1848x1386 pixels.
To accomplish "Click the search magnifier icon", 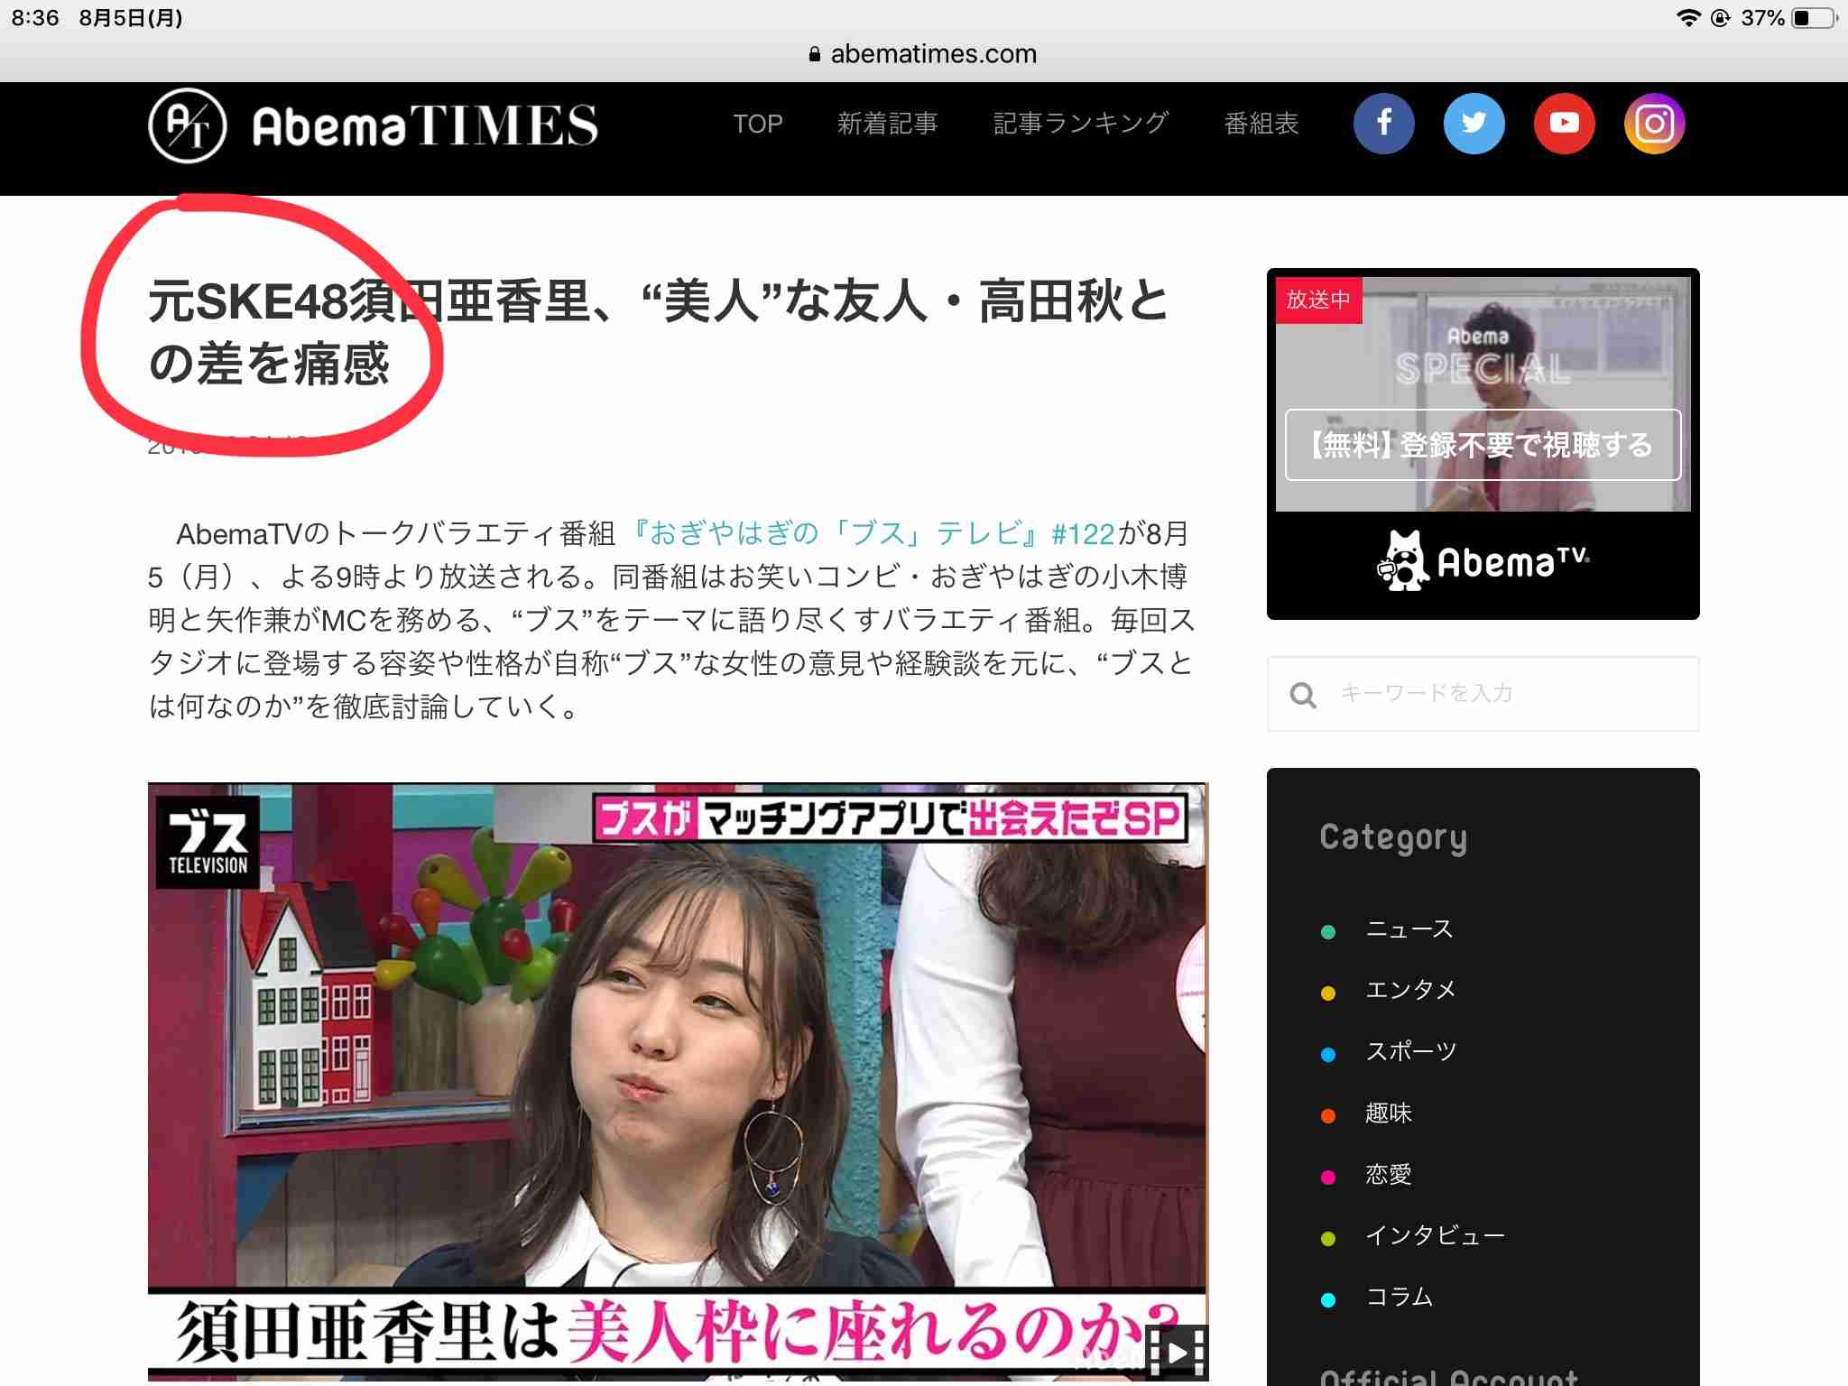I will pos(1303,695).
